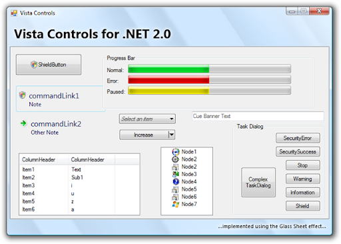Click the Warning task dialog button

click(x=303, y=179)
